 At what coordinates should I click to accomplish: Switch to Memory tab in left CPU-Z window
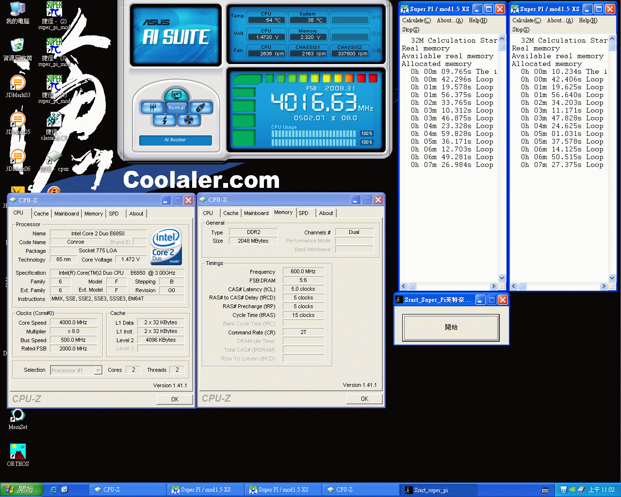94,214
